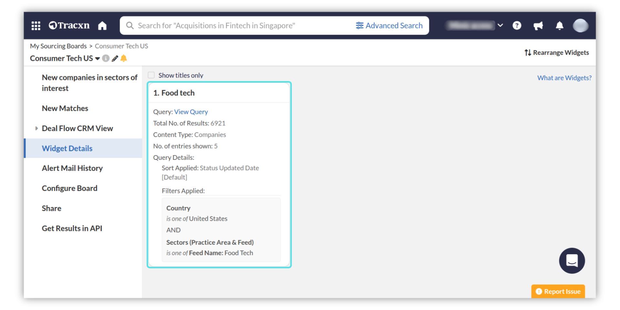Screen dimensions: 620x310
Task: Click the View Query link
Action: pyautogui.click(x=191, y=112)
